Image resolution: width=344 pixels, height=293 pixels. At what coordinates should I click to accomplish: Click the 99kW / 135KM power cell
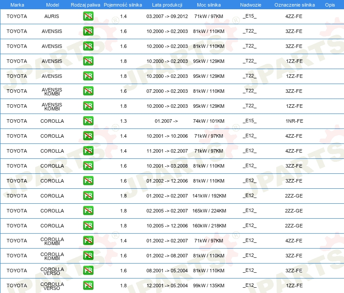[x=209, y=286]
